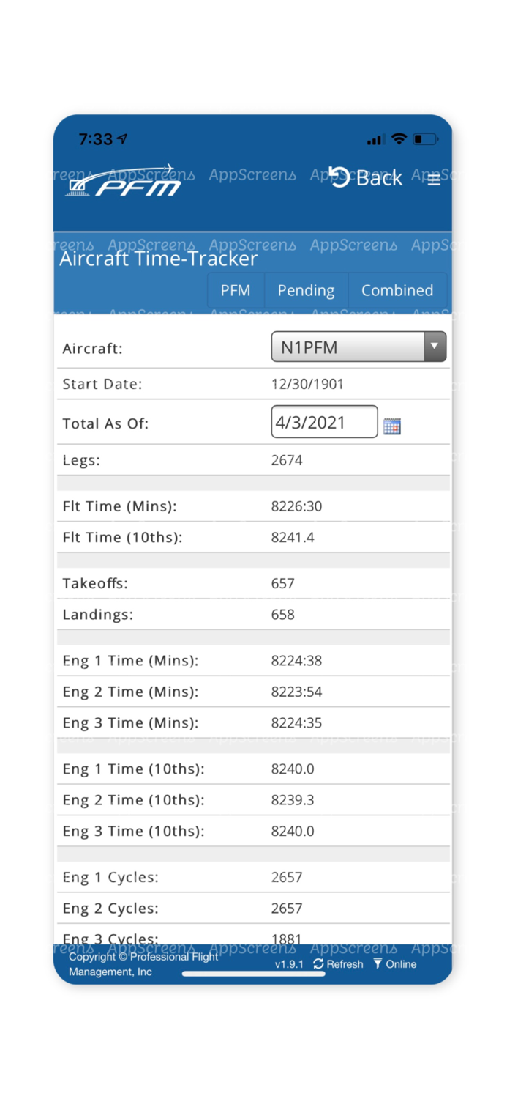Click the Online status label
The image size is (507, 1099).
(x=400, y=964)
